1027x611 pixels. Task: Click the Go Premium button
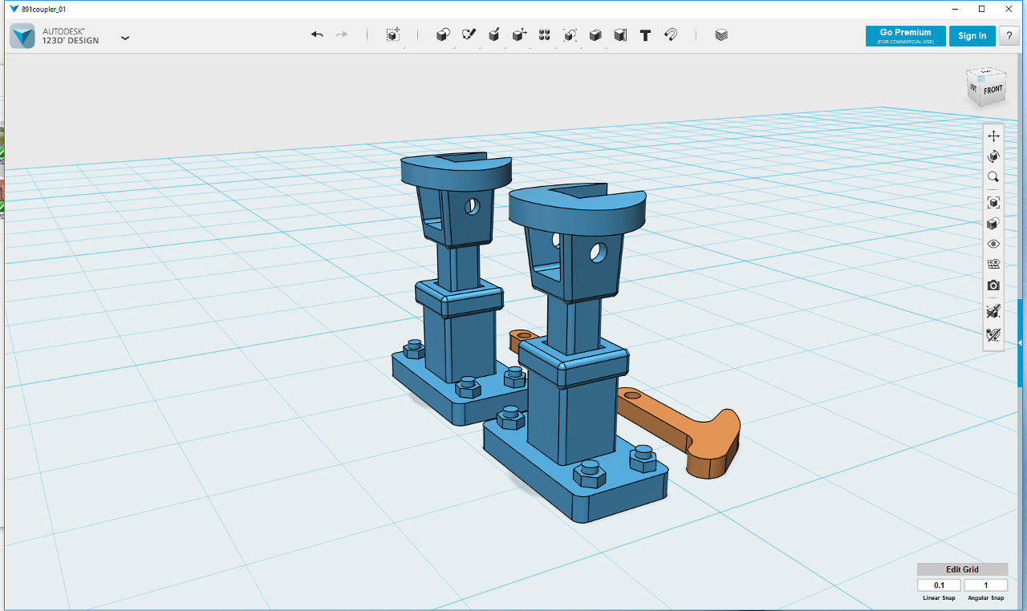coord(906,36)
